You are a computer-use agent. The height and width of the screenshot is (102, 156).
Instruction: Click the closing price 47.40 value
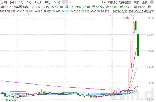59,7
